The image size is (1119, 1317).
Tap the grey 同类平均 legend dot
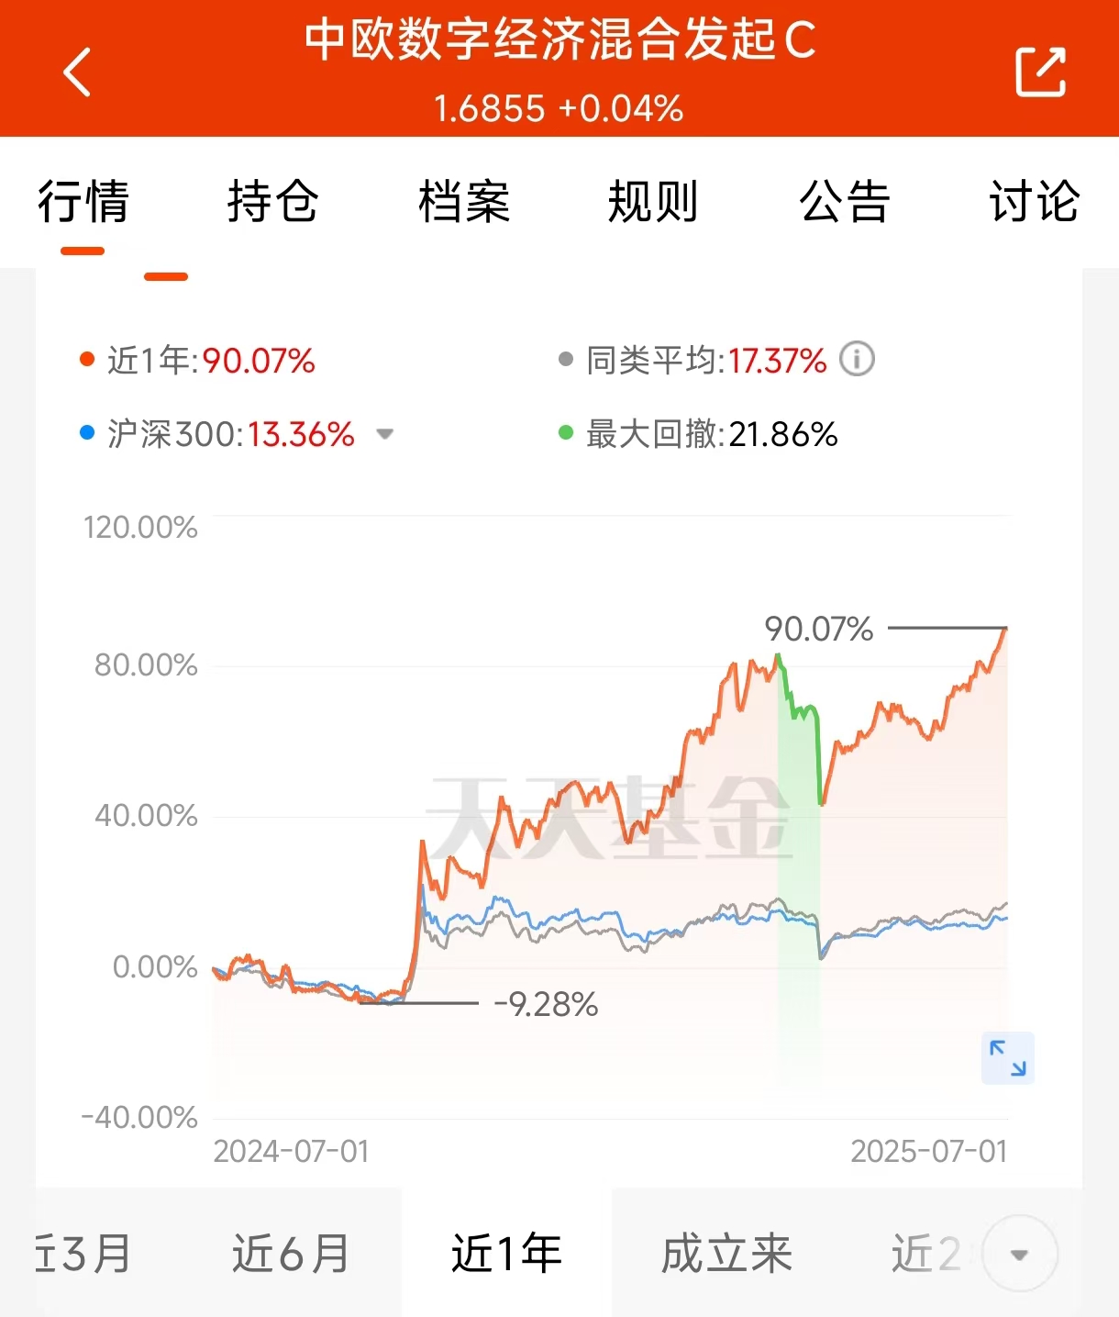[x=566, y=359]
